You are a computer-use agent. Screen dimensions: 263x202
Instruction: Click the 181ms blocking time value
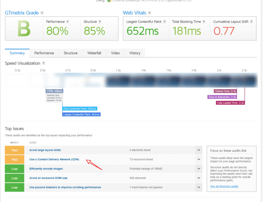click(x=187, y=31)
